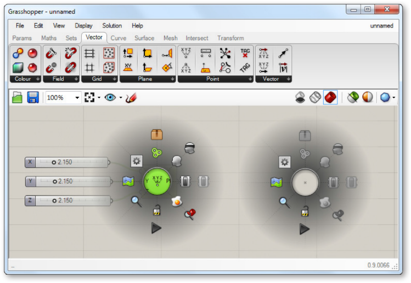The width and height of the screenshot is (411, 283).
Task: Select the Spin Force magnet icon
Action: pyautogui.click(x=70, y=53)
